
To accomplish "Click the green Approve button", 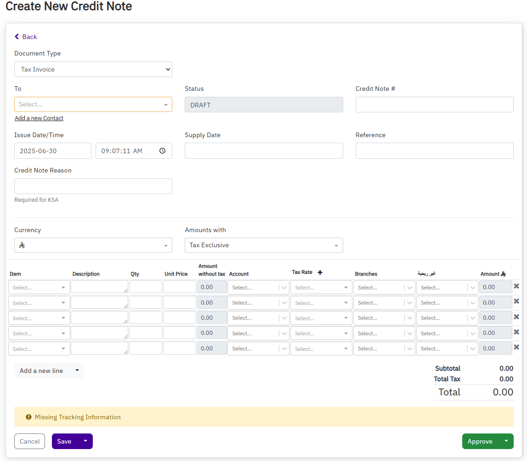I will [x=480, y=441].
